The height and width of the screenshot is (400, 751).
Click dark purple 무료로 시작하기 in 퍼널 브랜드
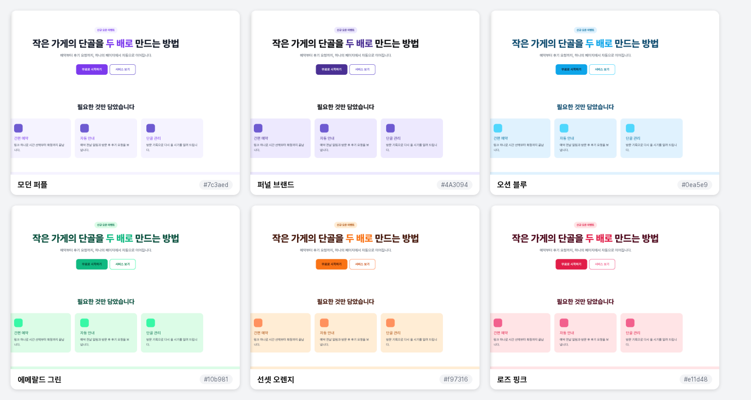click(x=331, y=70)
